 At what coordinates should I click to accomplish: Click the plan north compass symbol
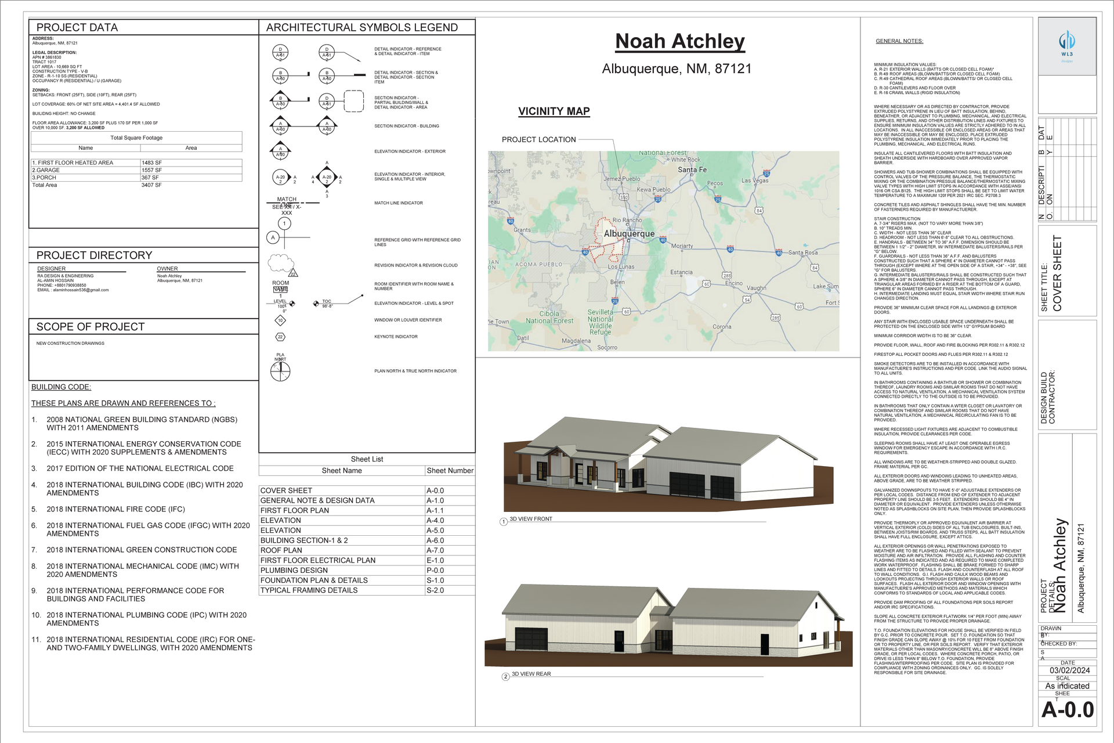[280, 371]
